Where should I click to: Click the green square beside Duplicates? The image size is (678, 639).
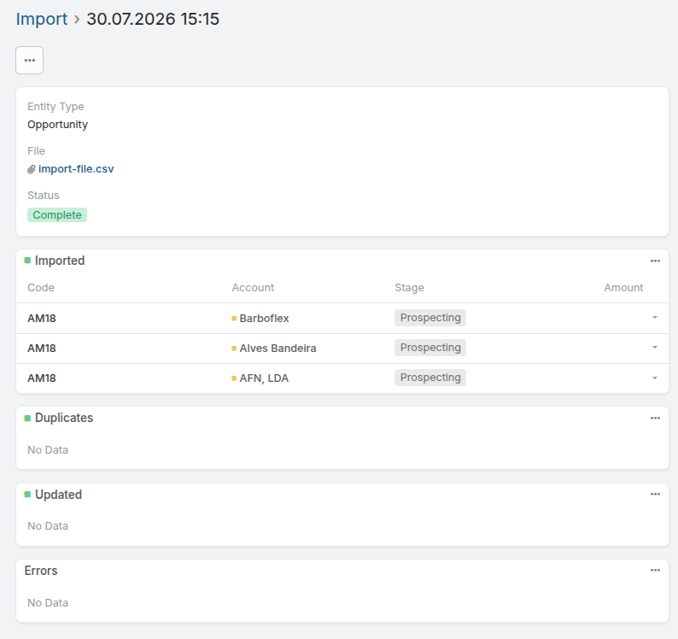[27, 418]
